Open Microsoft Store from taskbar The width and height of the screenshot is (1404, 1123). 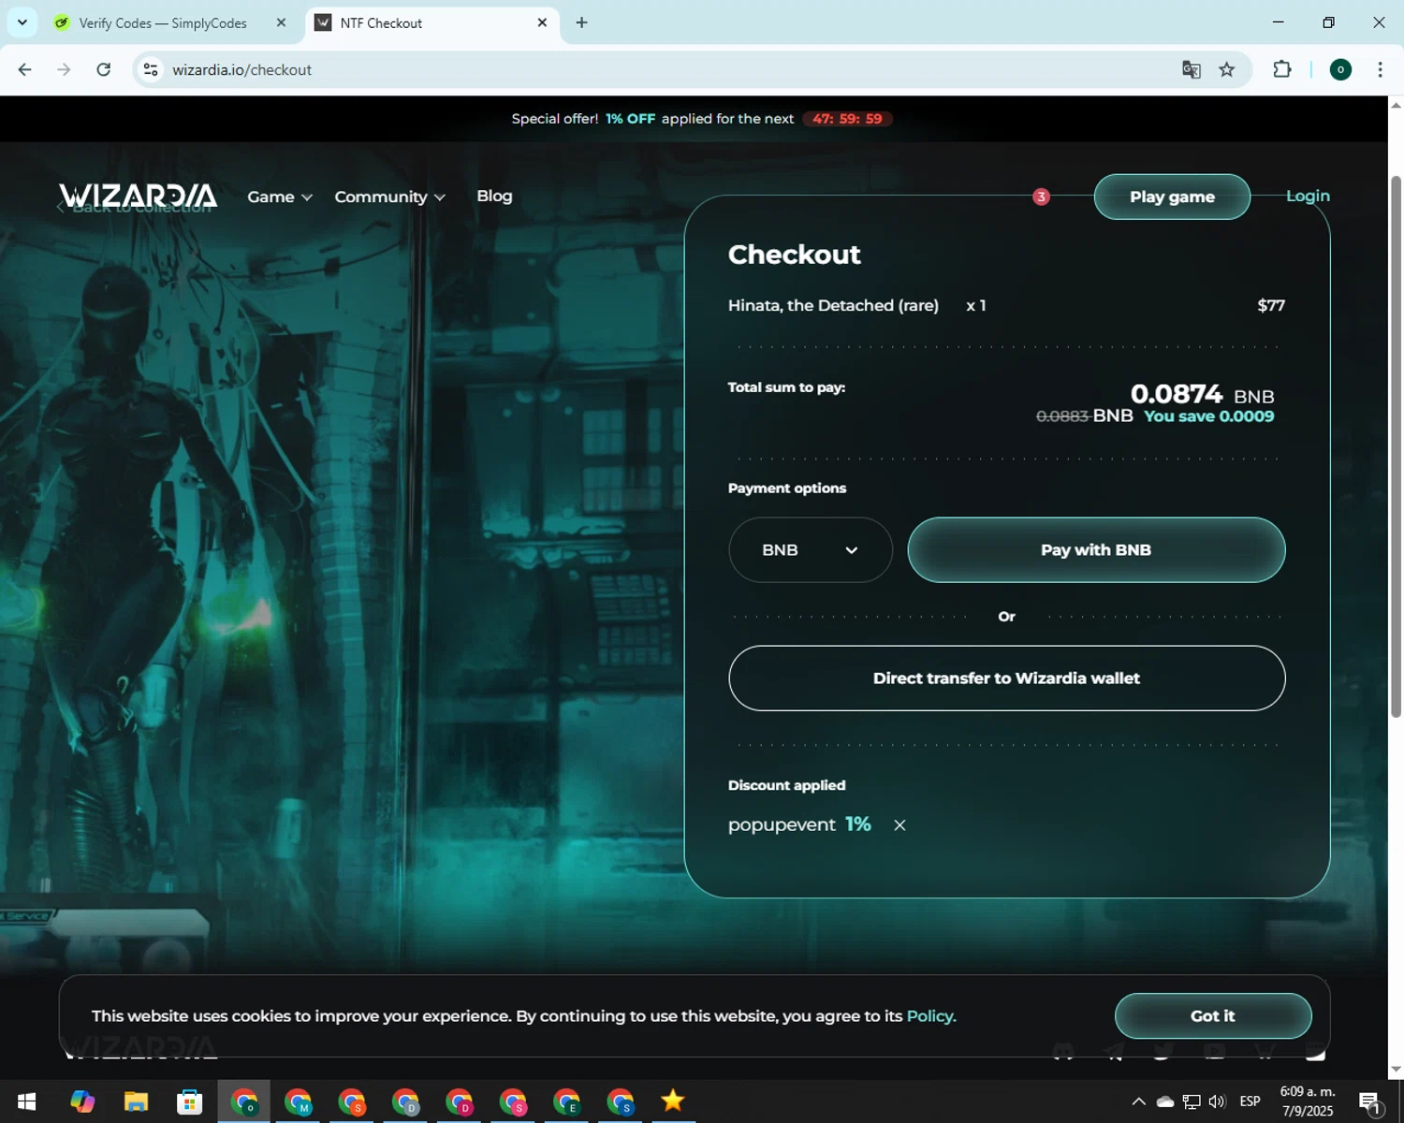[x=190, y=1101]
